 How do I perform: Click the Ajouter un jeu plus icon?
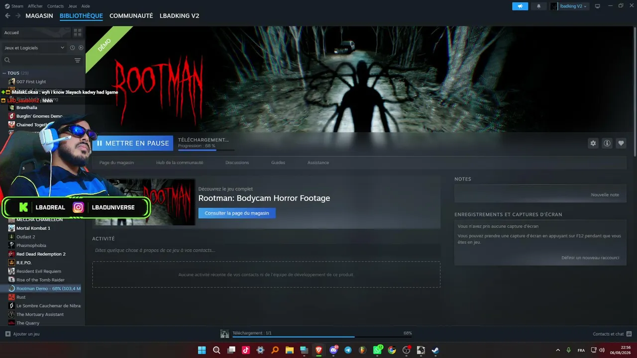tap(7, 334)
